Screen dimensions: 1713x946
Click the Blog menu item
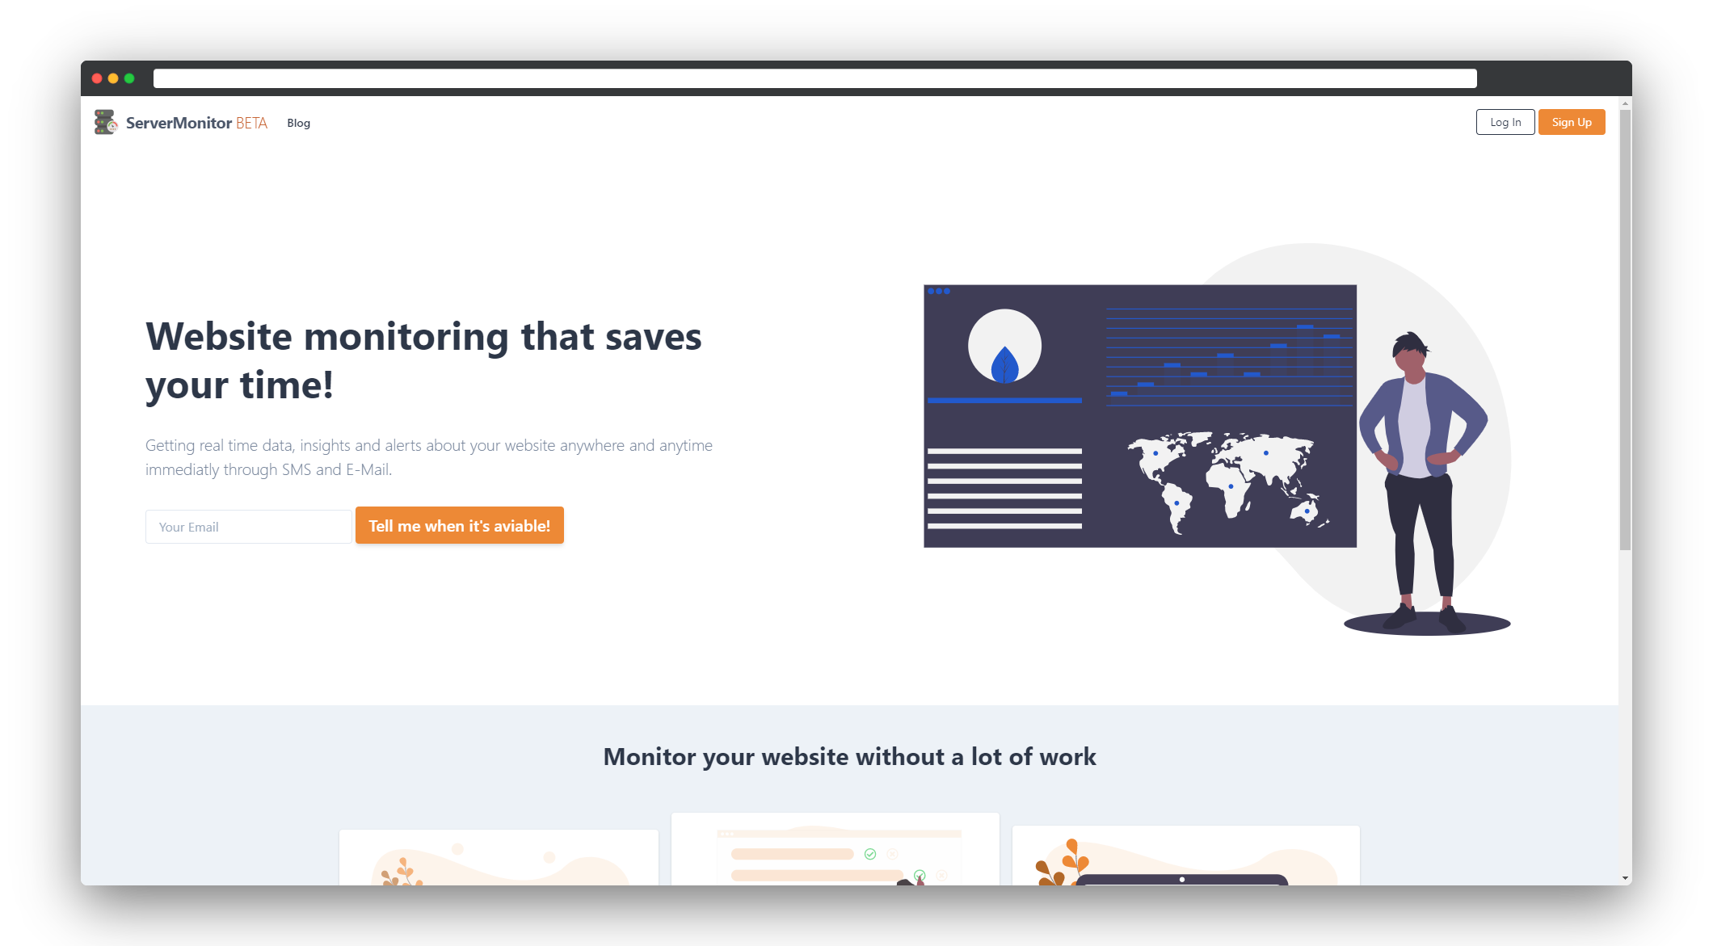[298, 122]
